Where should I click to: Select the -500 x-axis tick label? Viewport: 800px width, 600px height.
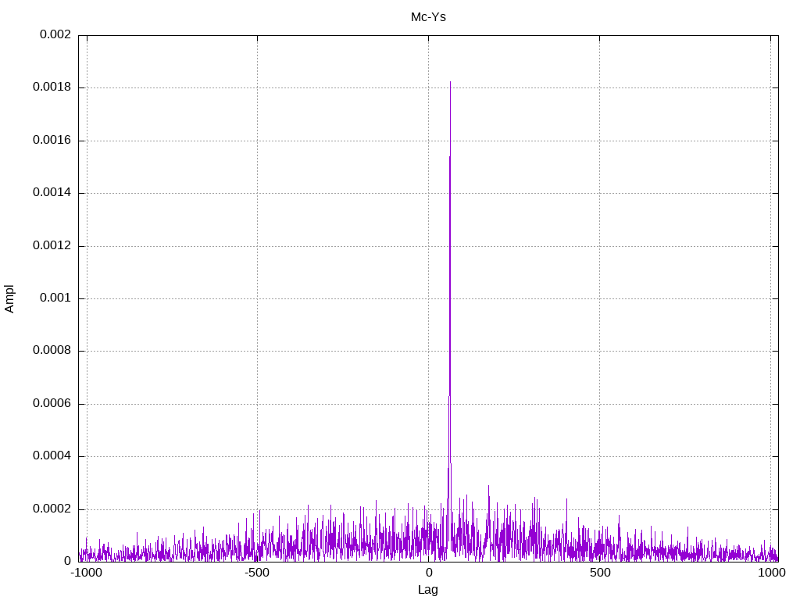click(257, 573)
